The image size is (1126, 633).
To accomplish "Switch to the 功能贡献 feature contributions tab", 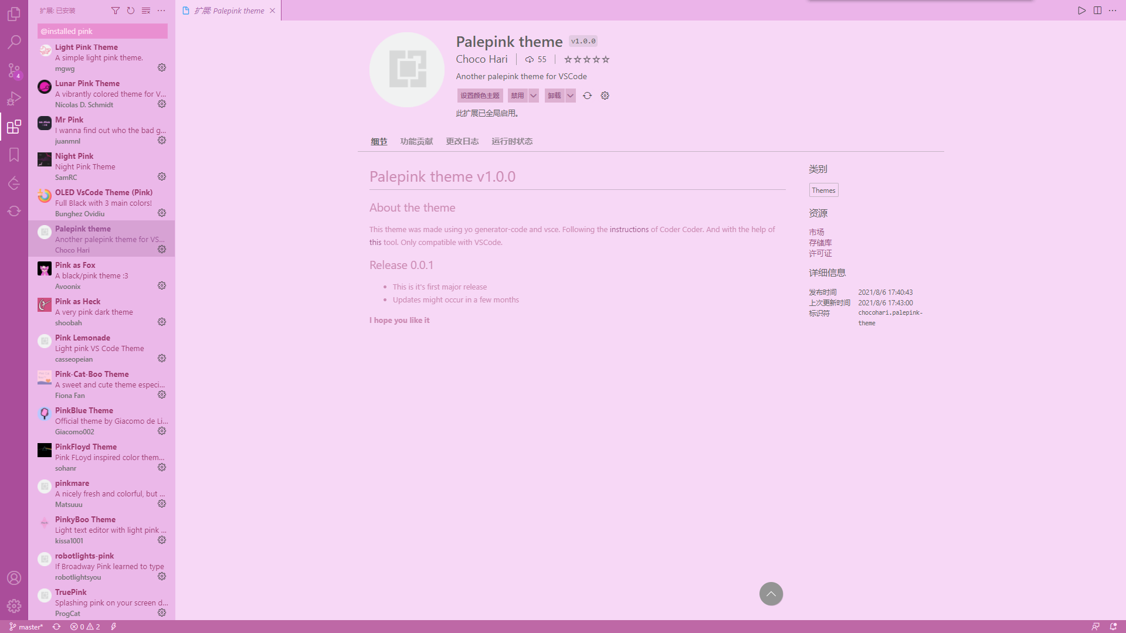I will (x=416, y=141).
